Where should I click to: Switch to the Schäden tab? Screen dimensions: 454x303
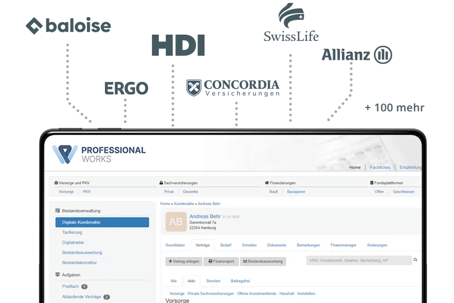pos(249,246)
